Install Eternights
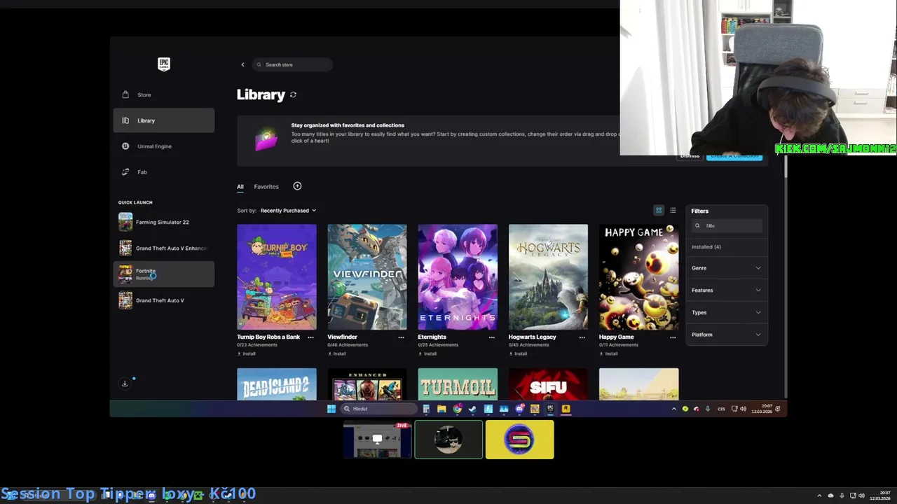897x504 pixels. pos(427,353)
